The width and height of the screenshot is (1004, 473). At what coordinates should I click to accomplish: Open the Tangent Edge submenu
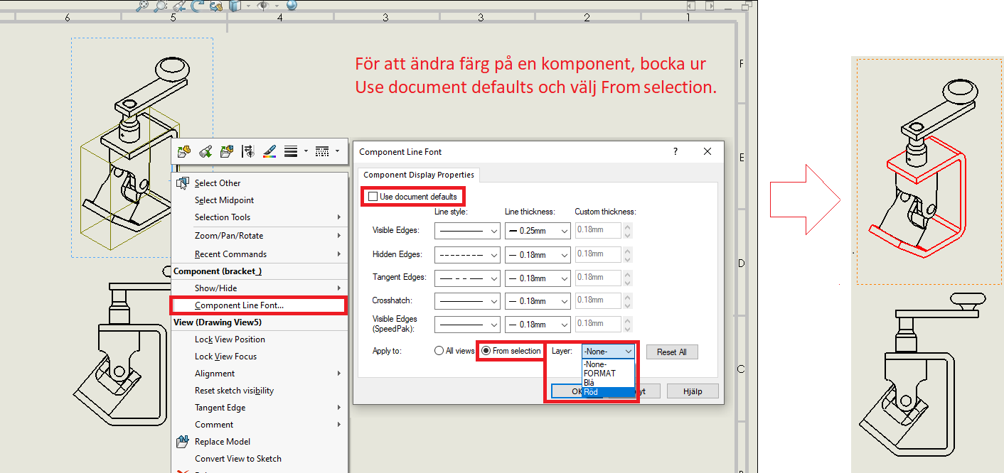pyautogui.click(x=220, y=408)
